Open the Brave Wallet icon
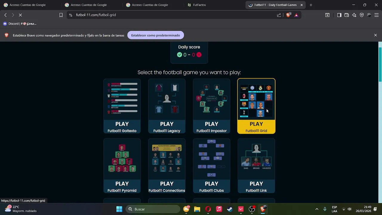Image resolution: width=382 pixels, height=215 pixels. tap(347, 15)
